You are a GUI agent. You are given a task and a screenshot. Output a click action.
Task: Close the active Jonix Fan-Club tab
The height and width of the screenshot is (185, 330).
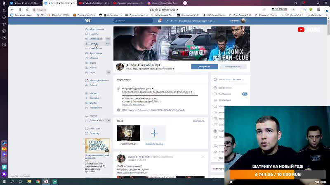click(x=74, y=3)
